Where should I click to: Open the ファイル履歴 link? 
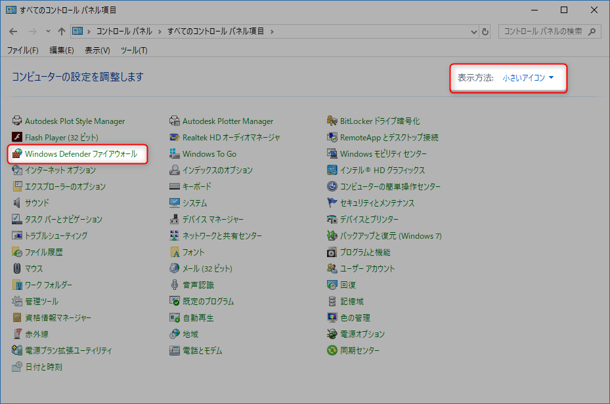(44, 253)
